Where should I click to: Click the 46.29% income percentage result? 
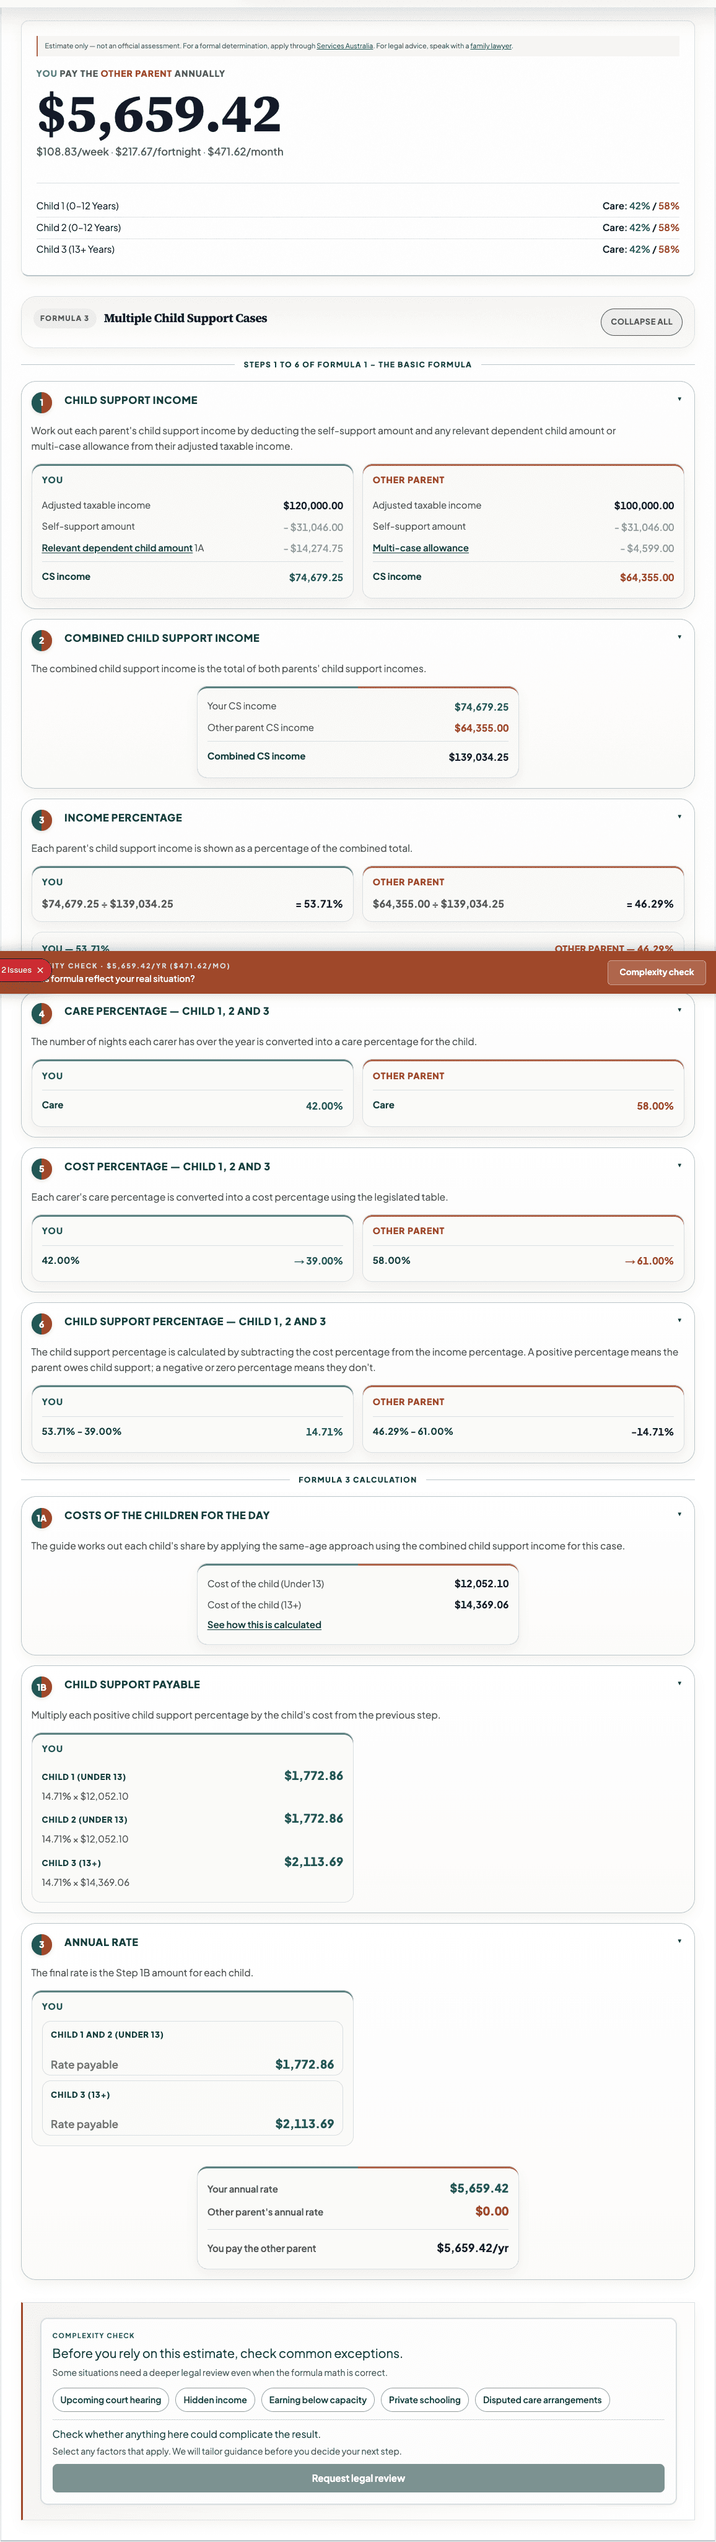point(650,904)
